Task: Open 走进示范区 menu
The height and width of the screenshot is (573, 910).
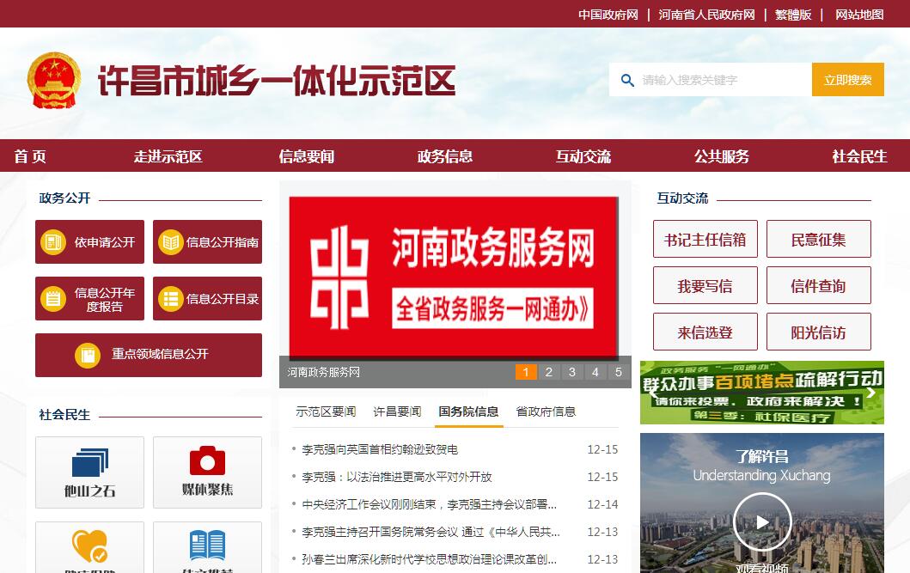Action: [168, 156]
